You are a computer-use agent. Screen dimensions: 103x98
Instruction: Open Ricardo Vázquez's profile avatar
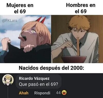(x=8, y=80)
